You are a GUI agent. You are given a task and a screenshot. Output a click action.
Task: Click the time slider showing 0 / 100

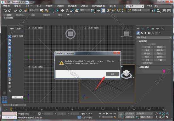[14, 105]
